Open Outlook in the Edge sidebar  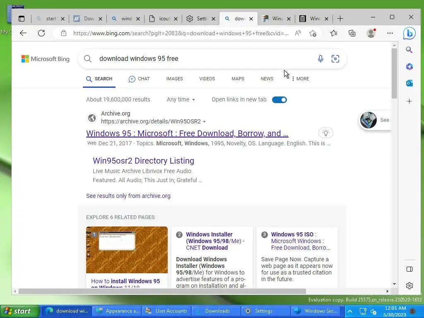(x=409, y=83)
